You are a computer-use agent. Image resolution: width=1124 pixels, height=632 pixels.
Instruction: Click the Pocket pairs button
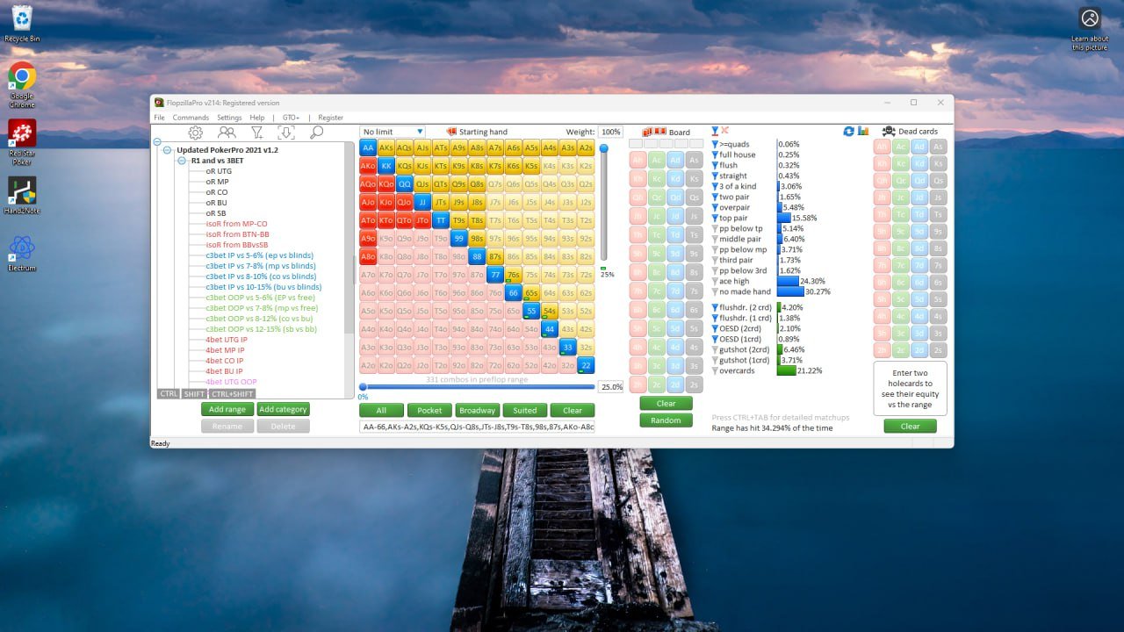(x=429, y=410)
